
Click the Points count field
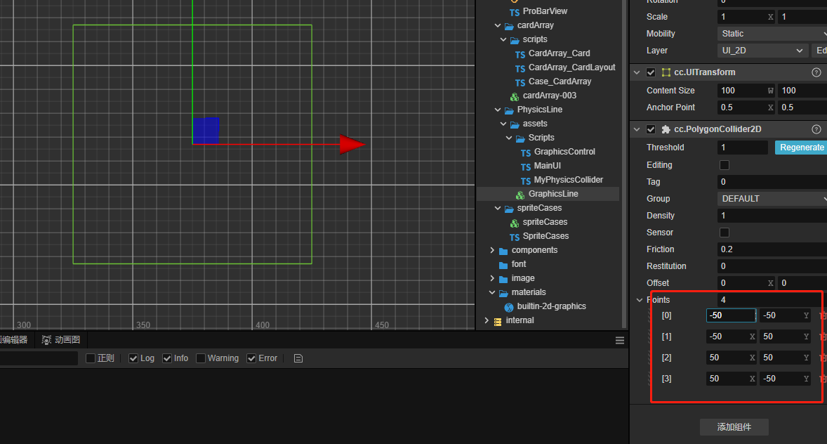pos(772,301)
